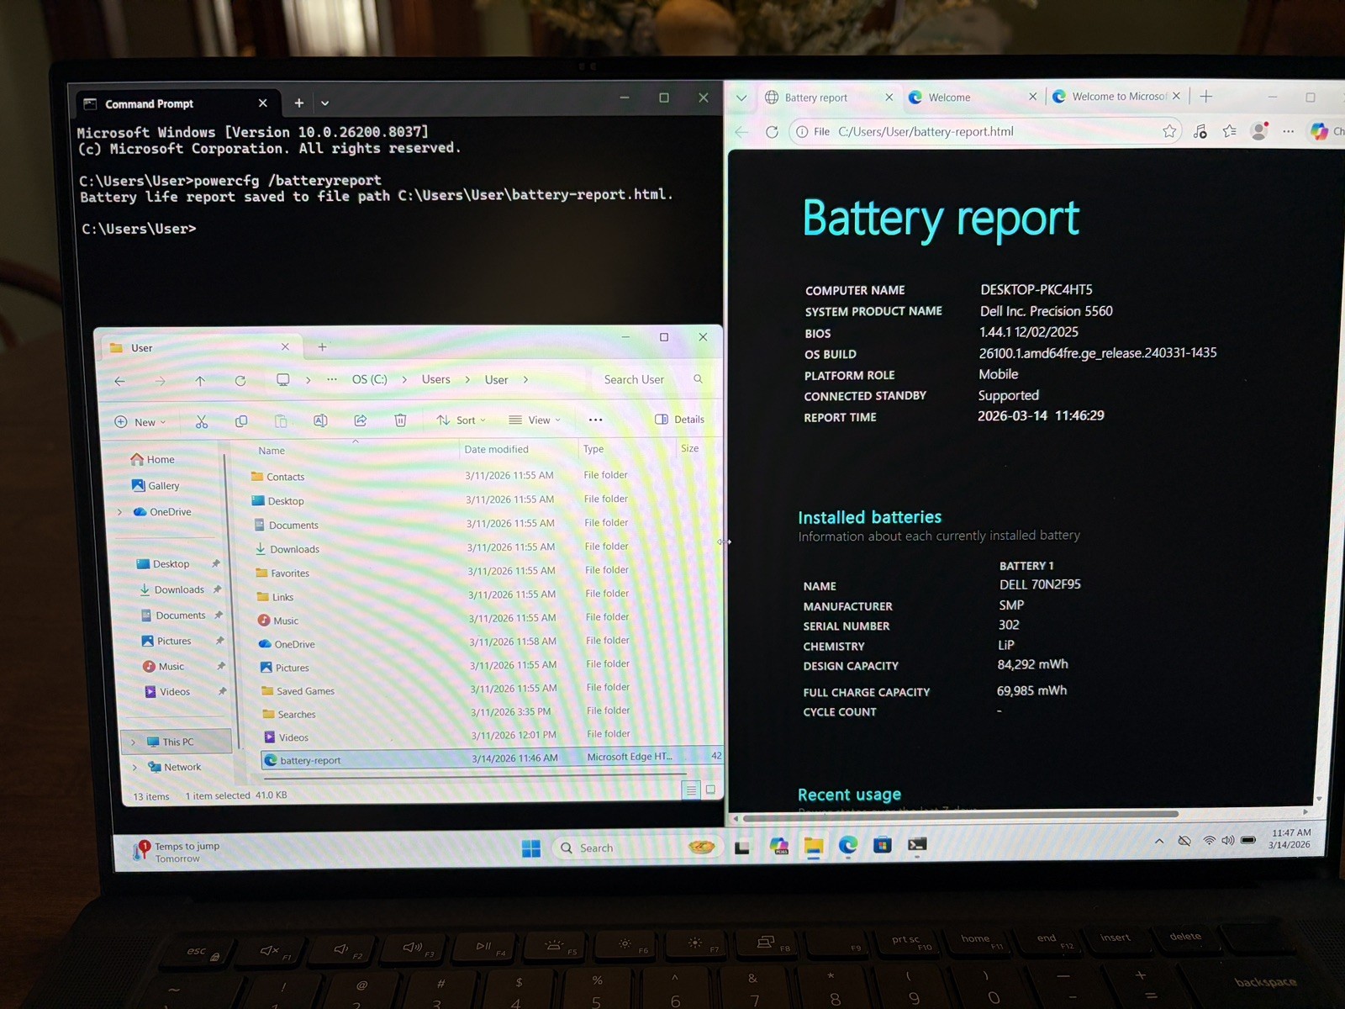Screen dimensions: 1345x1009
Task: Click the back button in Edge
Action: coord(741,131)
